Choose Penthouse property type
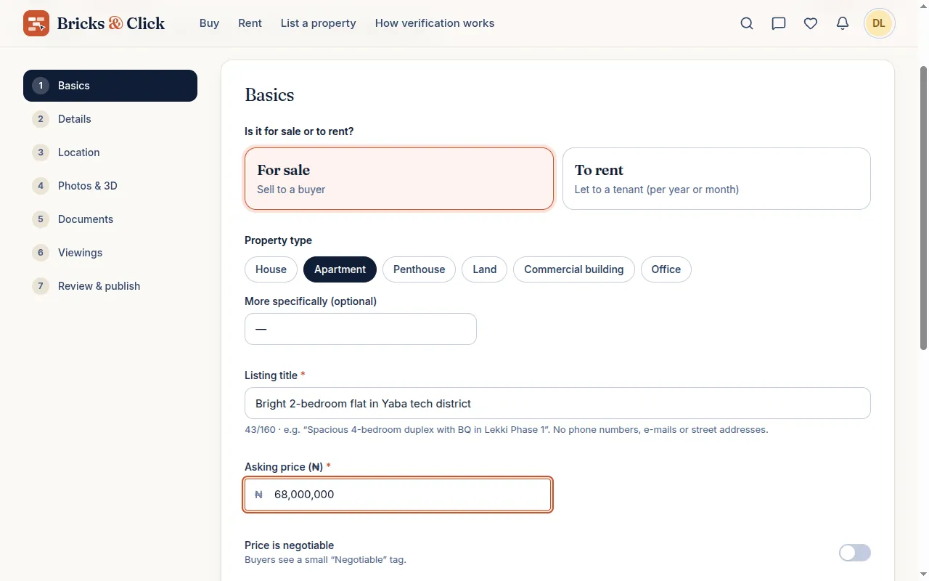Image resolution: width=929 pixels, height=581 pixels. point(419,269)
